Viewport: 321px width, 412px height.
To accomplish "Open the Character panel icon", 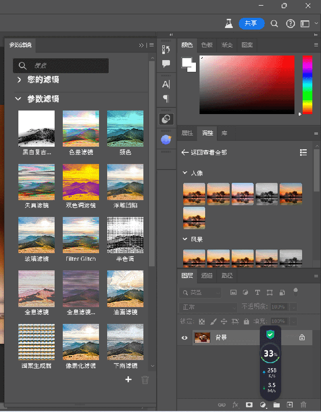I will [166, 85].
